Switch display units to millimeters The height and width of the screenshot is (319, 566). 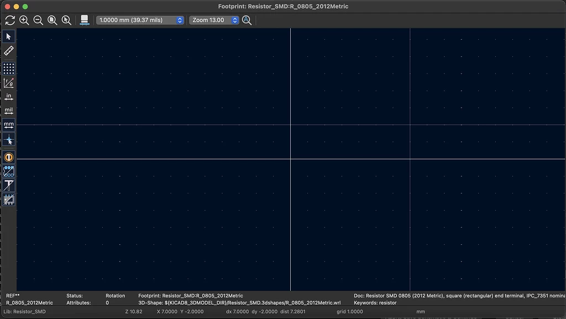coord(8,124)
